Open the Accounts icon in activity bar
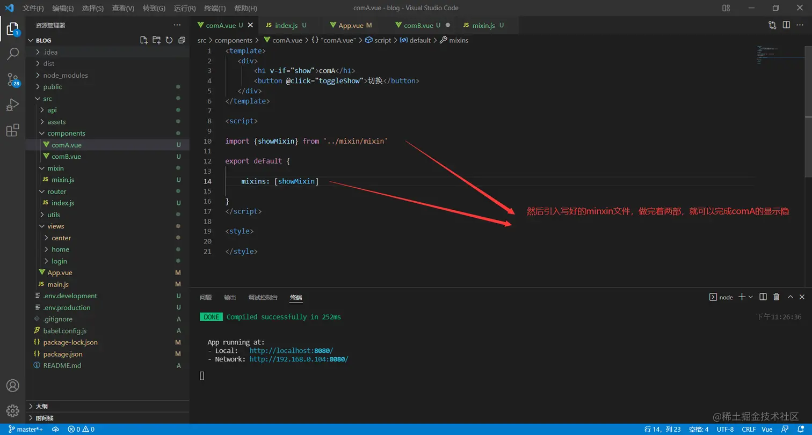The width and height of the screenshot is (812, 435). pos(12,386)
